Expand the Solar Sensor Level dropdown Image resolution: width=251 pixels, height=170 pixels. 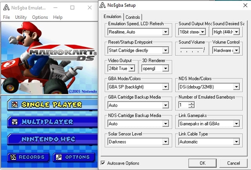138,141
